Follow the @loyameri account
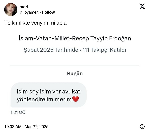The width and height of the screenshot is (150, 134). (x=48, y=12)
